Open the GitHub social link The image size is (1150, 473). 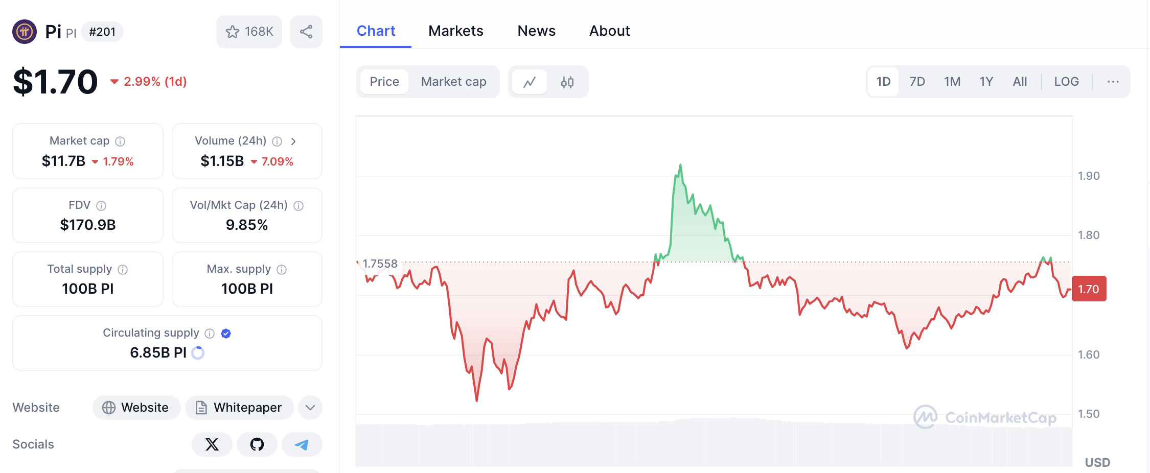point(257,444)
